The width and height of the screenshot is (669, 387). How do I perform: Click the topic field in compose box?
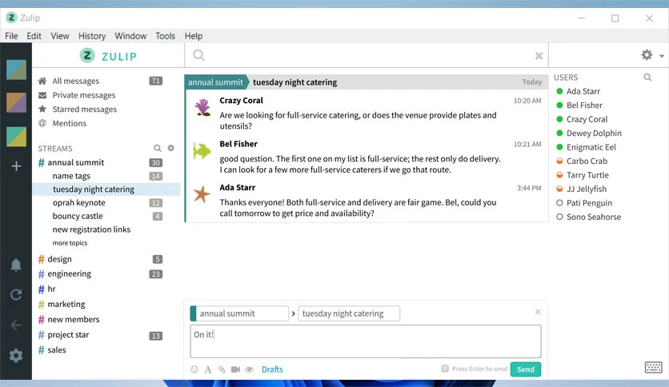(x=349, y=313)
